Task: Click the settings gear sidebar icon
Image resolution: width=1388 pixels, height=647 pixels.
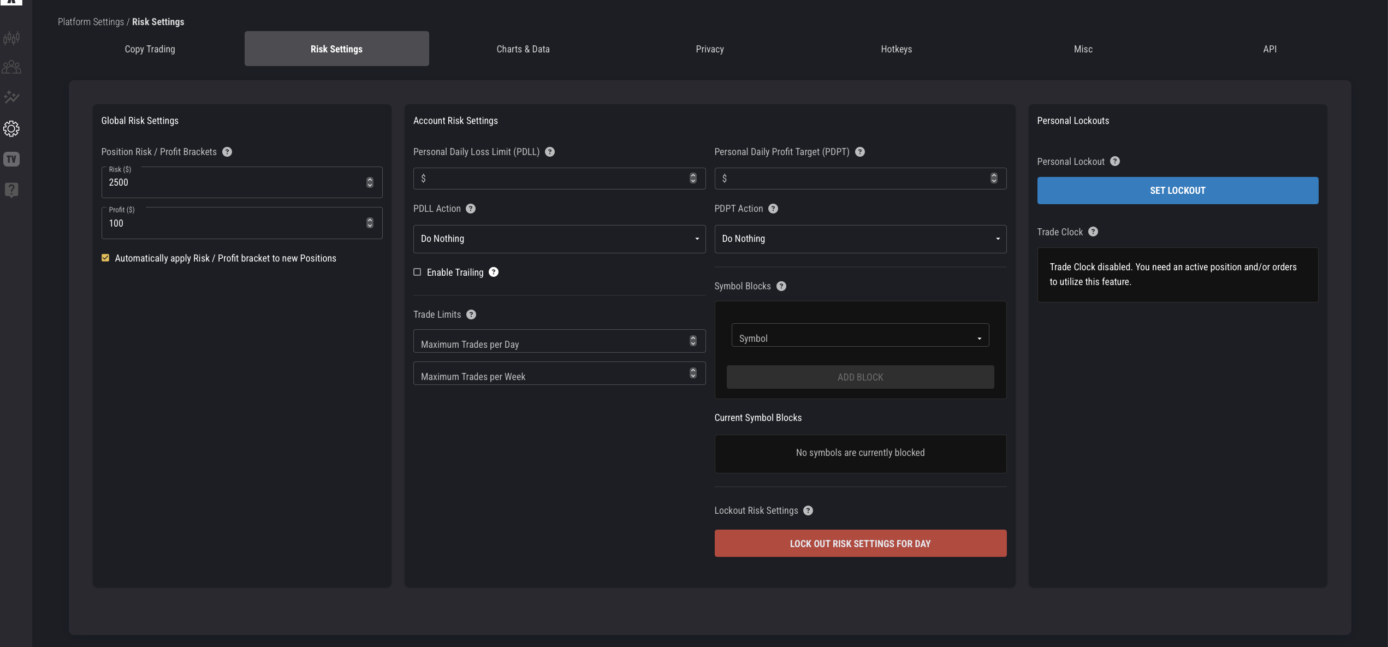Action: point(11,129)
